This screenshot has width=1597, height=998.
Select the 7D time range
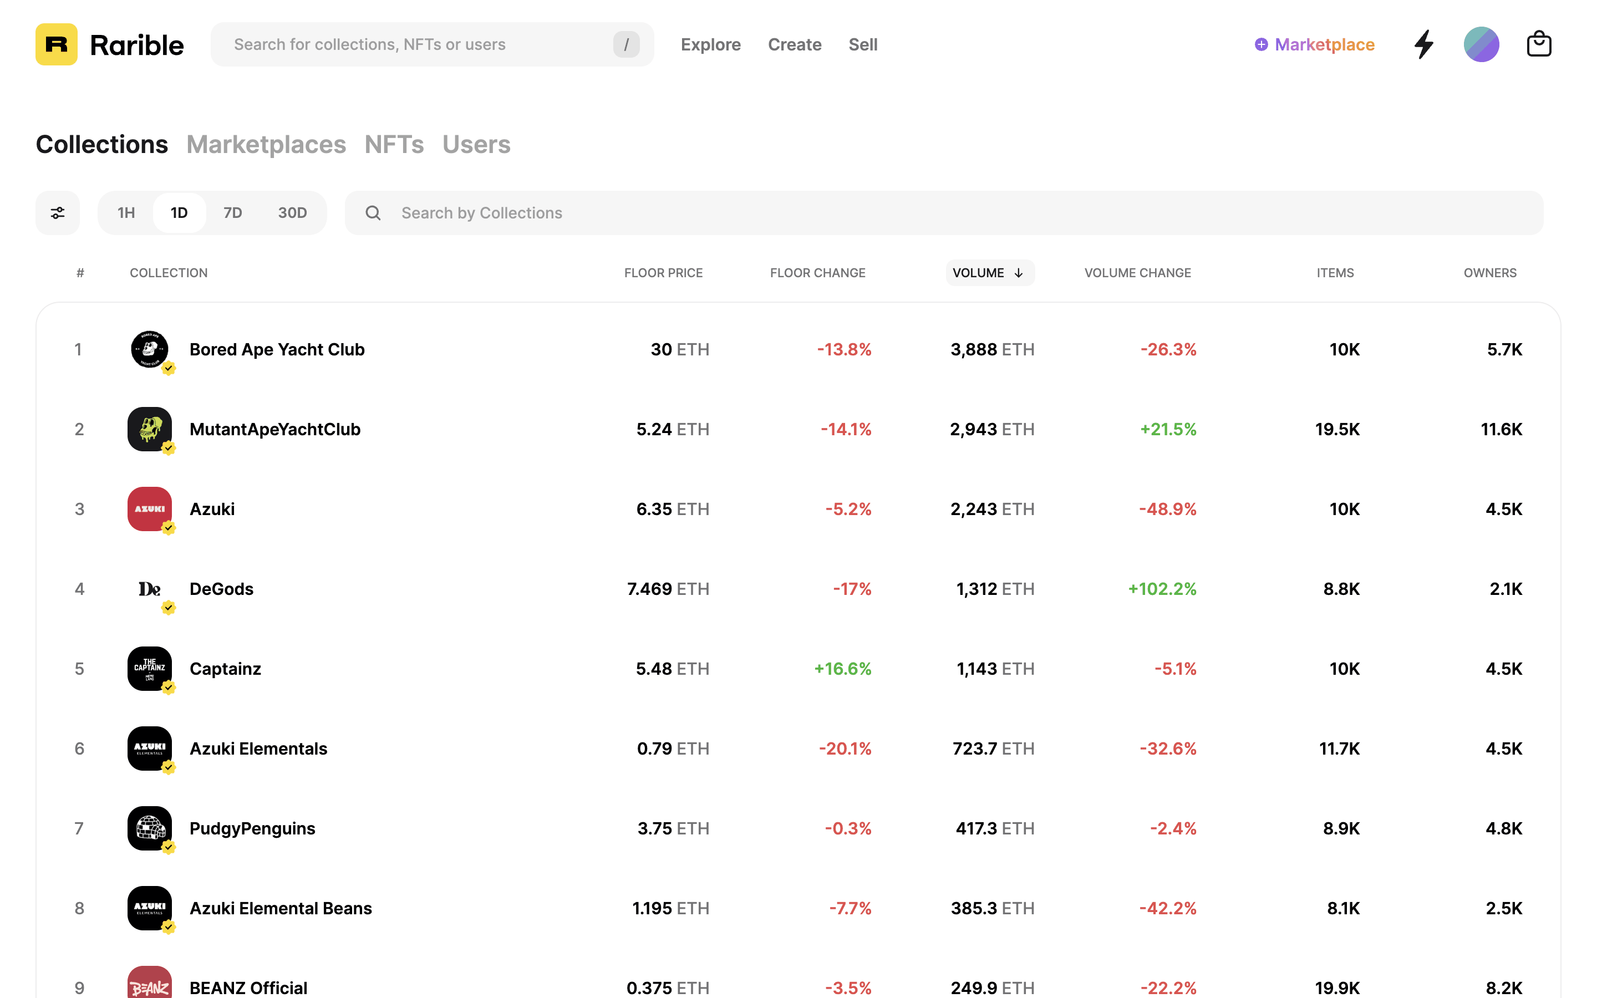click(232, 212)
